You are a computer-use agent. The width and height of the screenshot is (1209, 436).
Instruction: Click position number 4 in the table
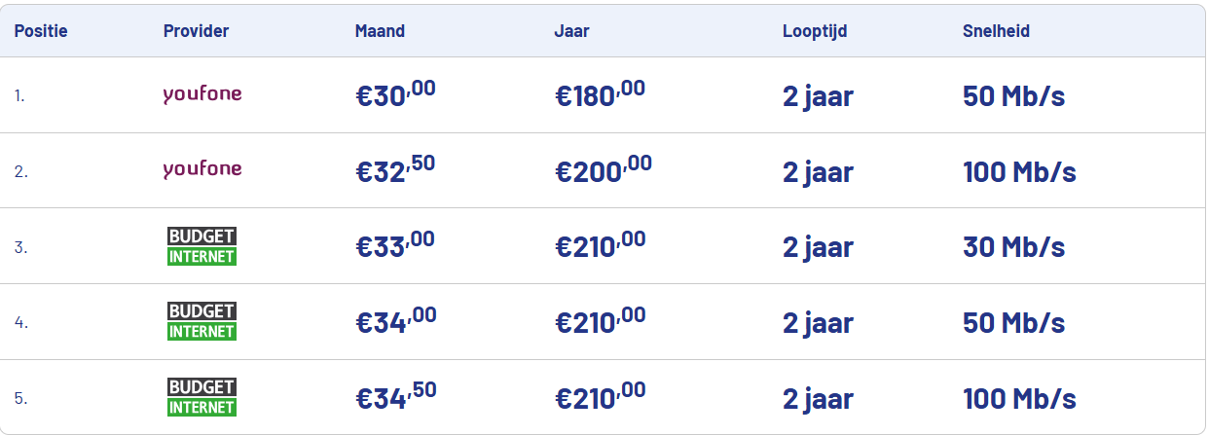pyautogui.click(x=20, y=322)
